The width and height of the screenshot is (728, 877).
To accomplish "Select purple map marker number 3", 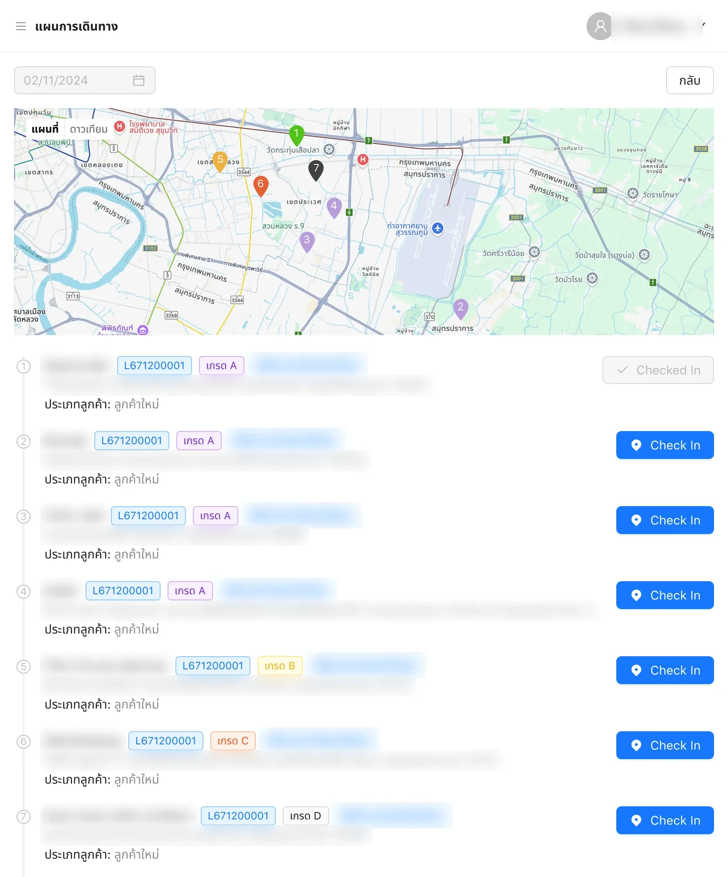I will pos(307,242).
